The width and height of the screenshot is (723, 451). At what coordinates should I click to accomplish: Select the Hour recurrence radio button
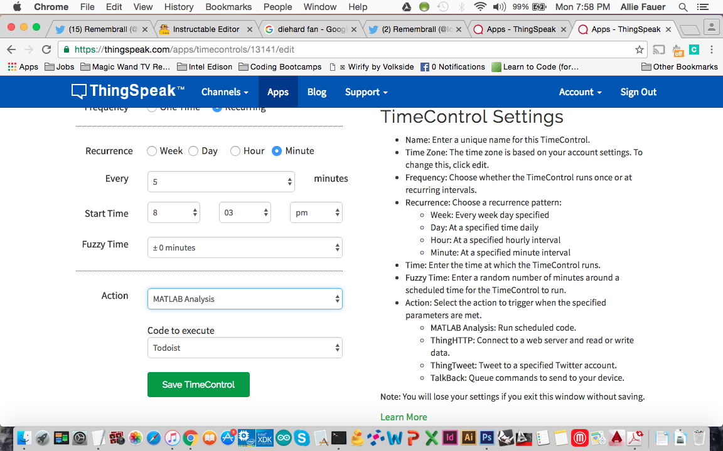(235, 151)
